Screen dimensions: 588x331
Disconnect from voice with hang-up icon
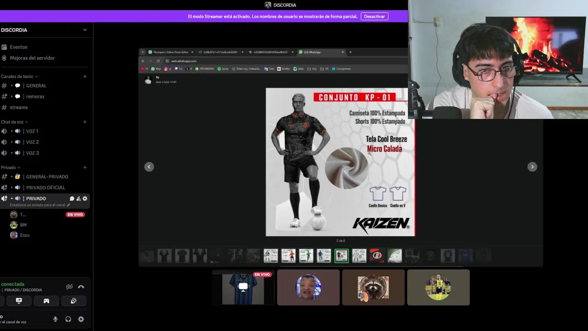81,287
